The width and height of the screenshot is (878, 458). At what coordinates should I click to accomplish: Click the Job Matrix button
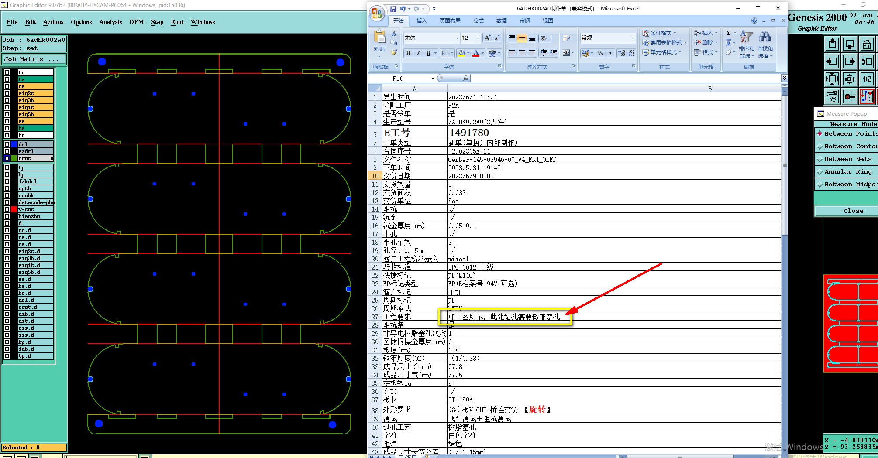(x=34, y=59)
